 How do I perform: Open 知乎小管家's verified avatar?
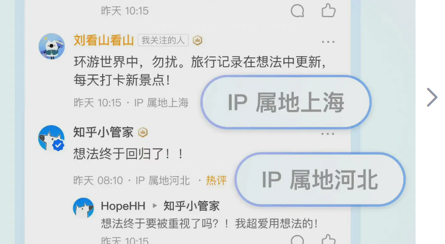click(x=51, y=138)
